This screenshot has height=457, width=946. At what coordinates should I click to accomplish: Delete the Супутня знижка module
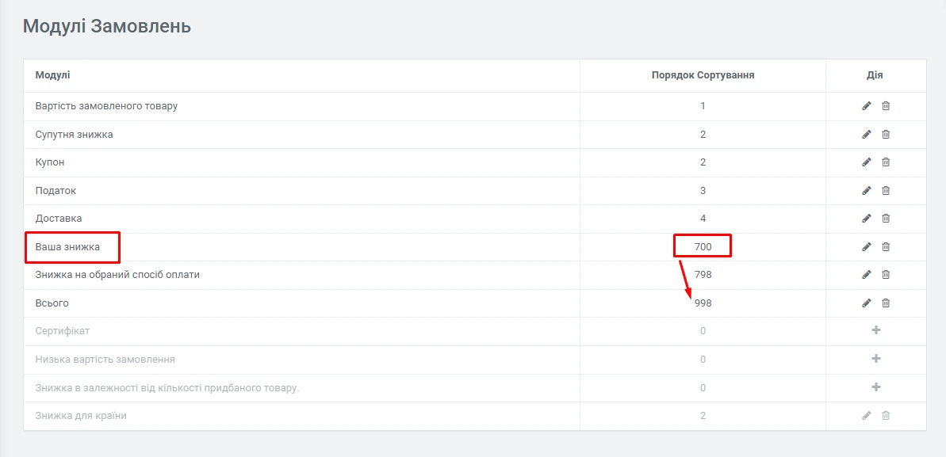pos(886,135)
